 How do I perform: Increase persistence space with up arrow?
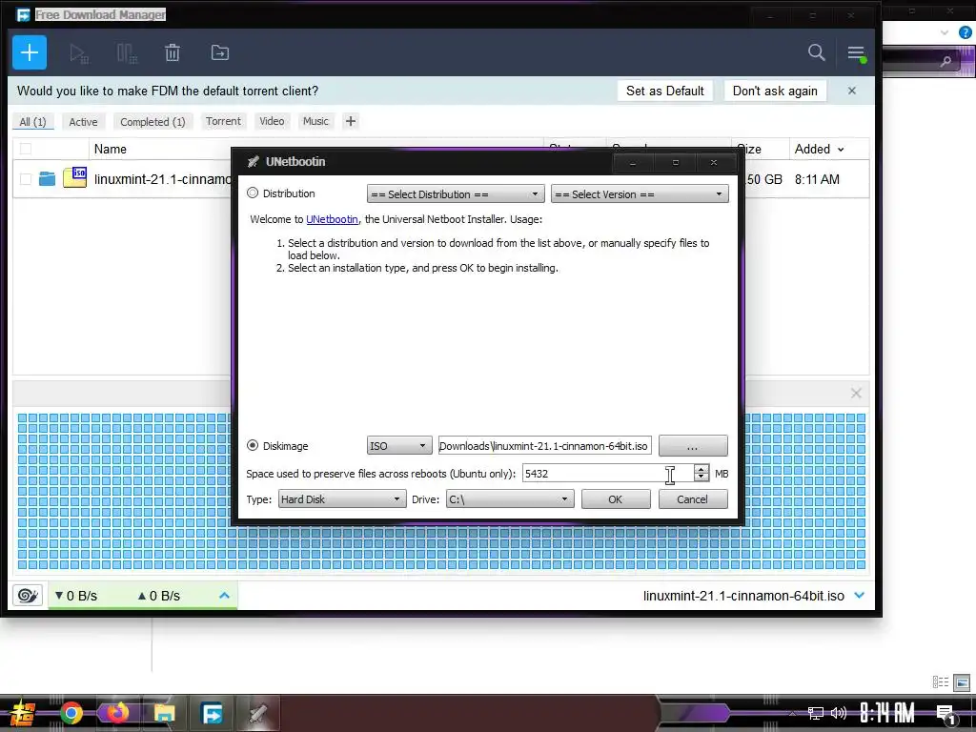(701, 469)
